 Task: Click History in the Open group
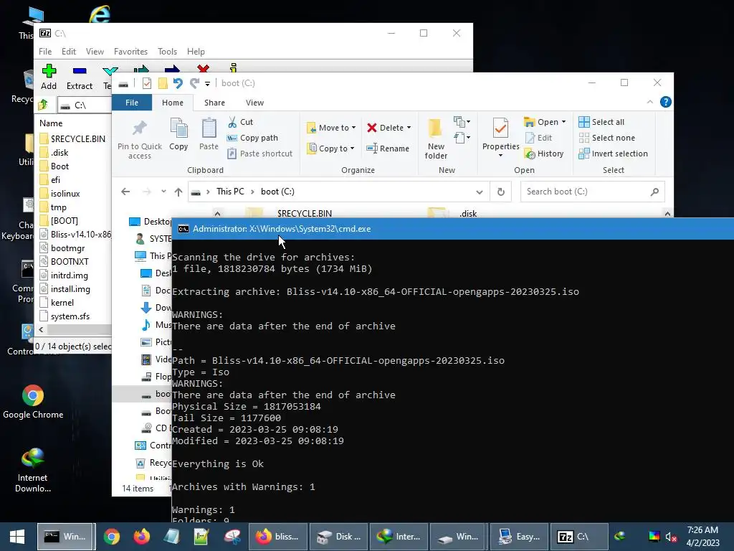click(544, 154)
